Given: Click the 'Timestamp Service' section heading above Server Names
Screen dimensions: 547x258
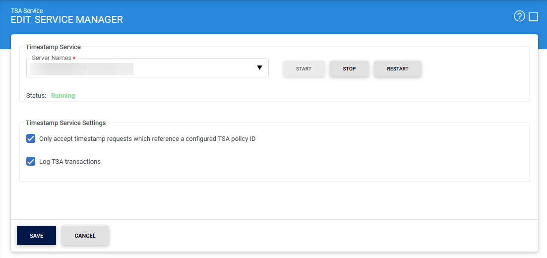Looking at the screenshot, I should (x=53, y=47).
